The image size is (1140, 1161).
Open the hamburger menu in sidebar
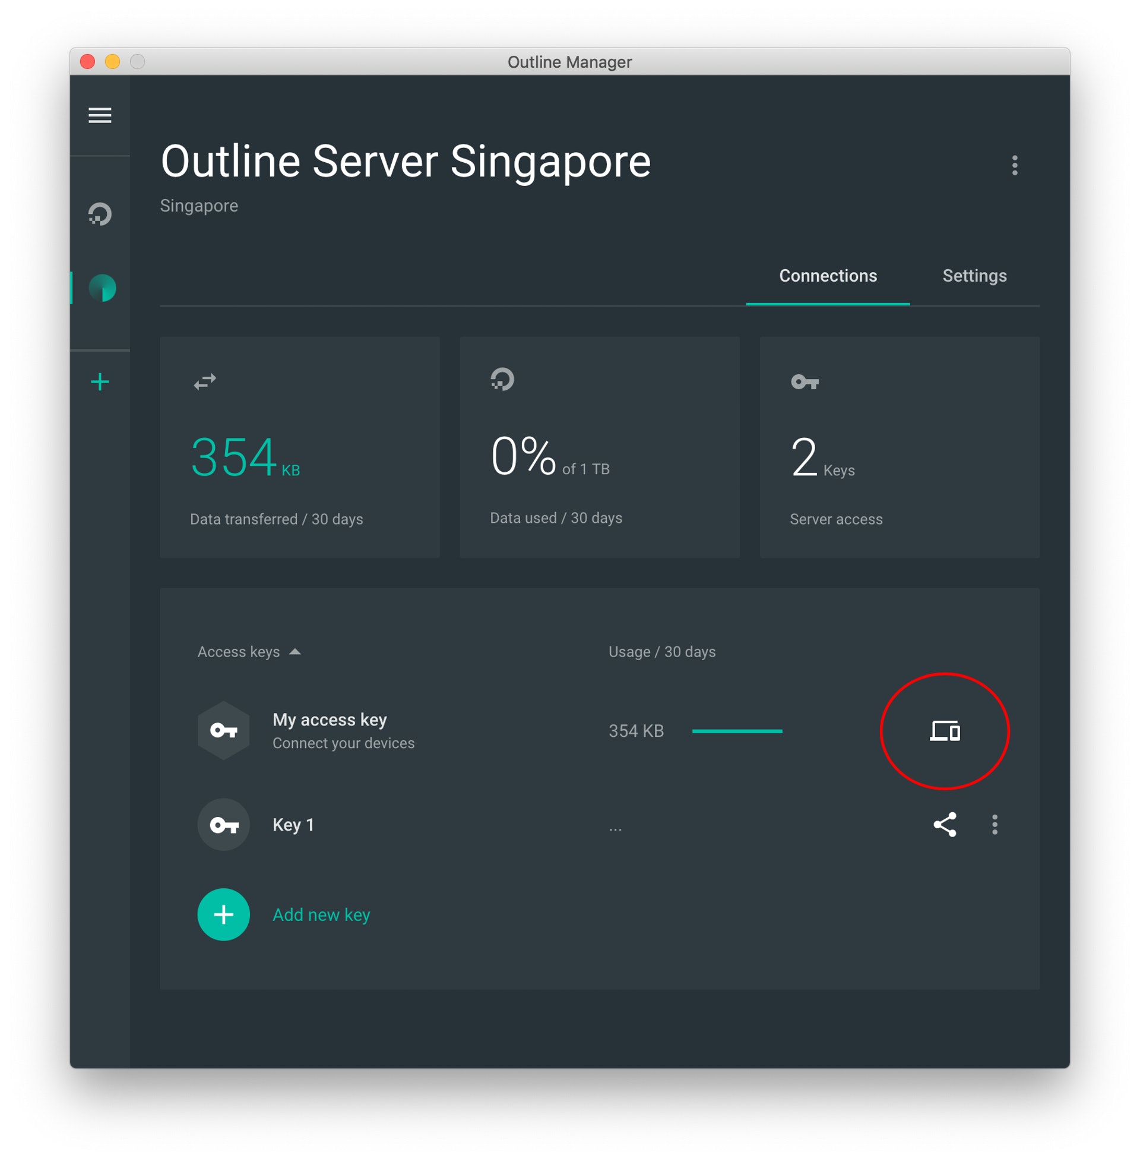pos(100,115)
